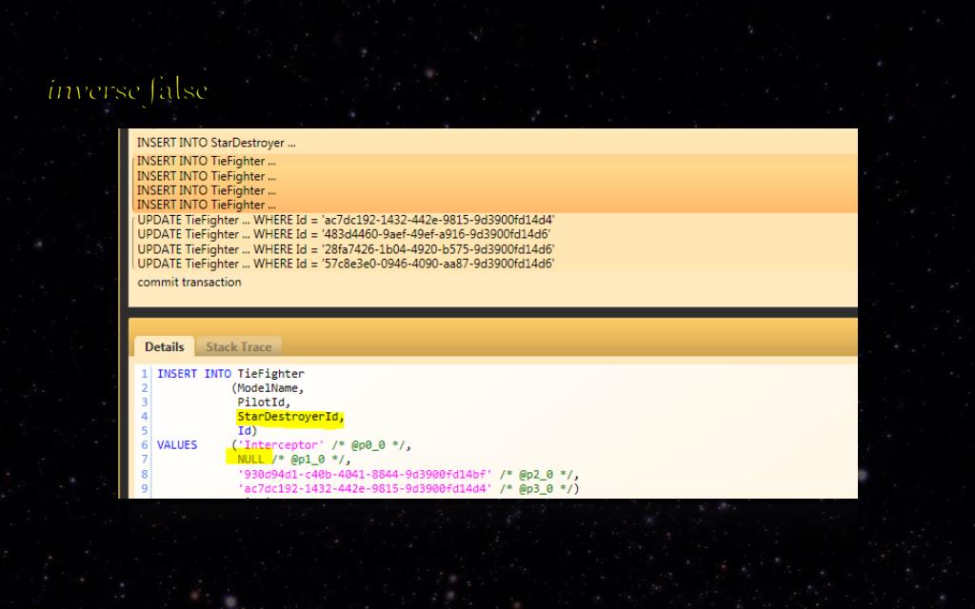The height and width of the screenshot is (609, 975).
Task: Click the 'inverse false' slide heading
Action: [x=128, y=90]
